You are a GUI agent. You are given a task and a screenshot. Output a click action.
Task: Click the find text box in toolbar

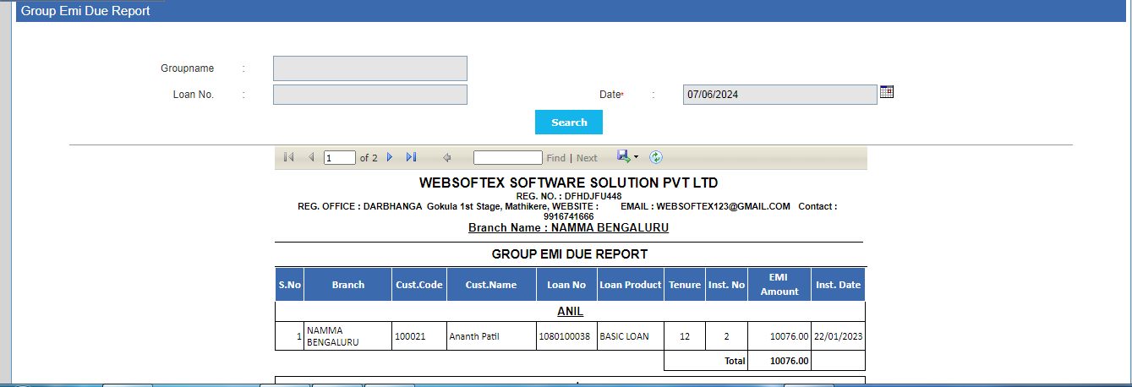[507, 158]
